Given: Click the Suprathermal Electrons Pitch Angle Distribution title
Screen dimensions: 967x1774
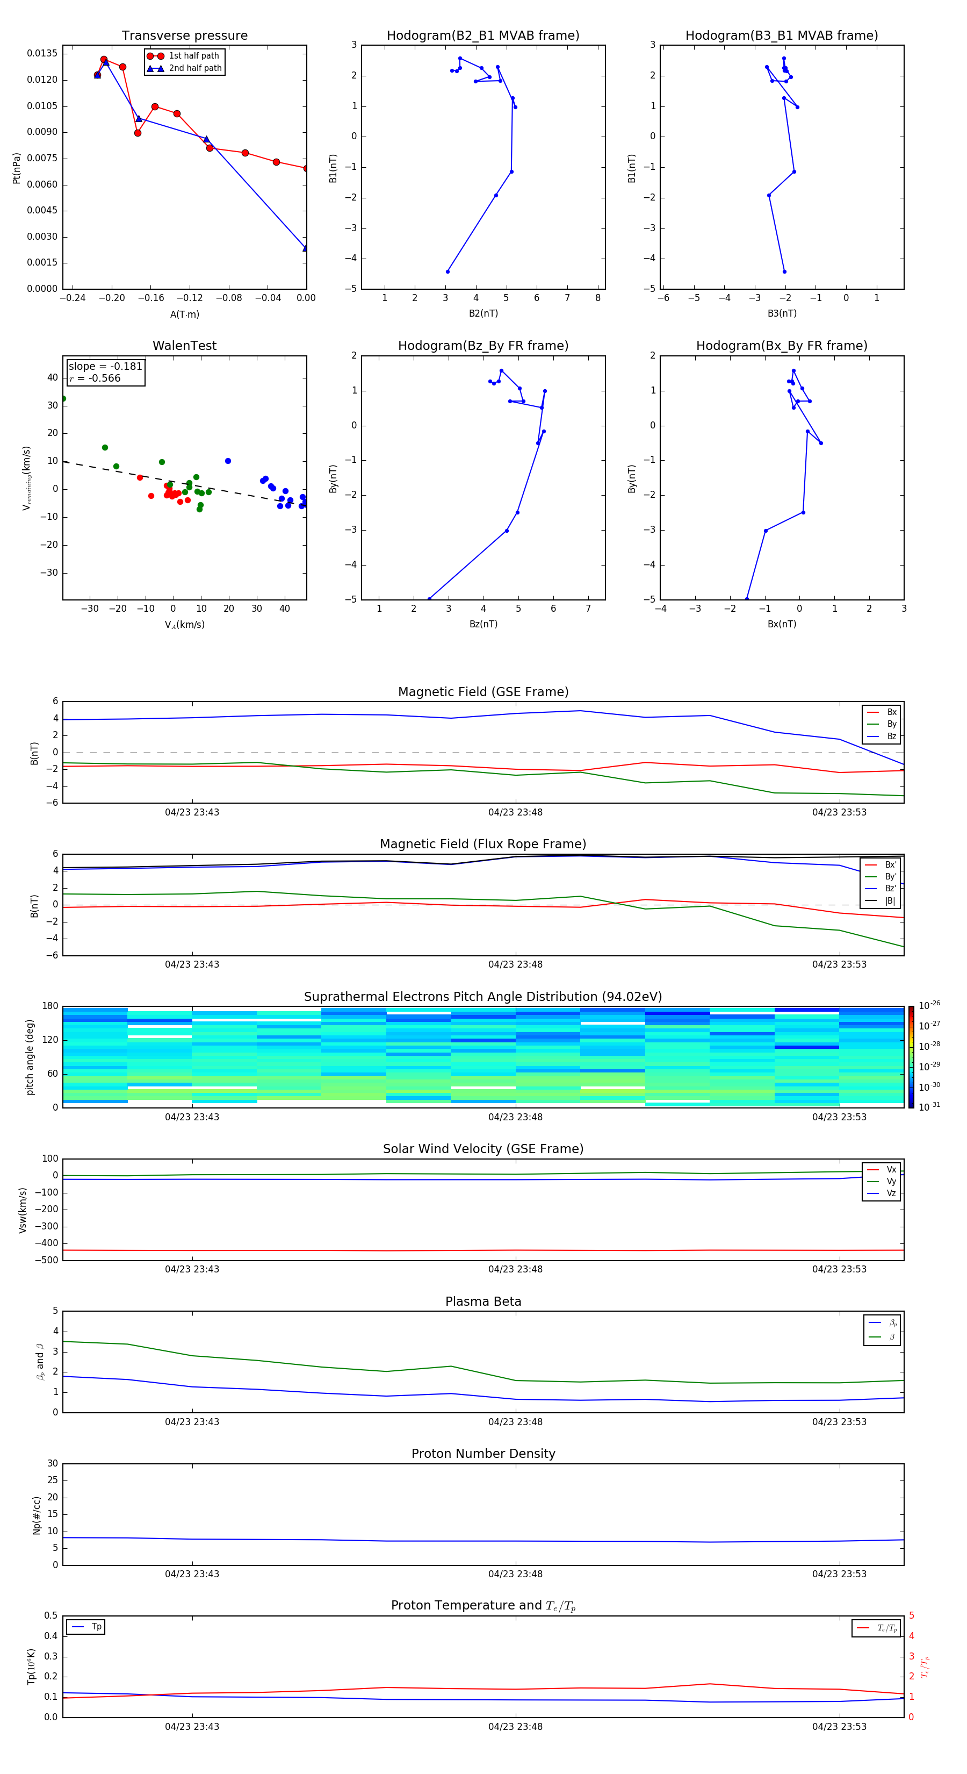Looking at the screenshot, I should 483,997.
